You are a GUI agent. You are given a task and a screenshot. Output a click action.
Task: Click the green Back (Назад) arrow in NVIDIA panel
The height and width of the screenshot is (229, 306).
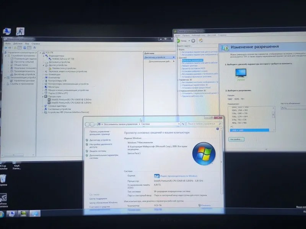tap(178, 41)
